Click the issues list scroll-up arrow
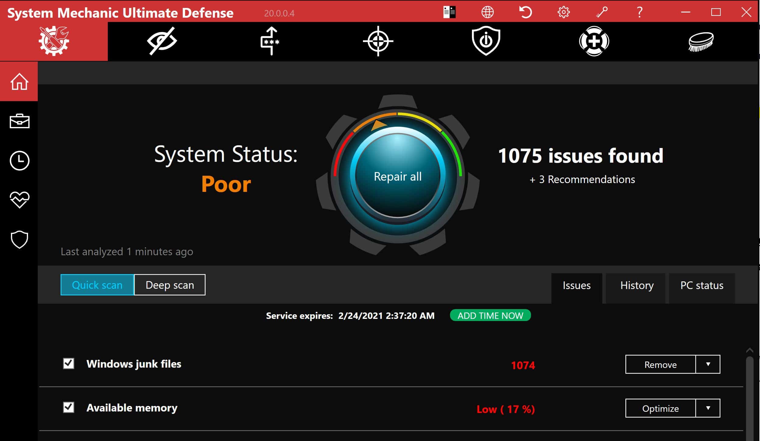760x441 pixels. (x=750, y=350)
